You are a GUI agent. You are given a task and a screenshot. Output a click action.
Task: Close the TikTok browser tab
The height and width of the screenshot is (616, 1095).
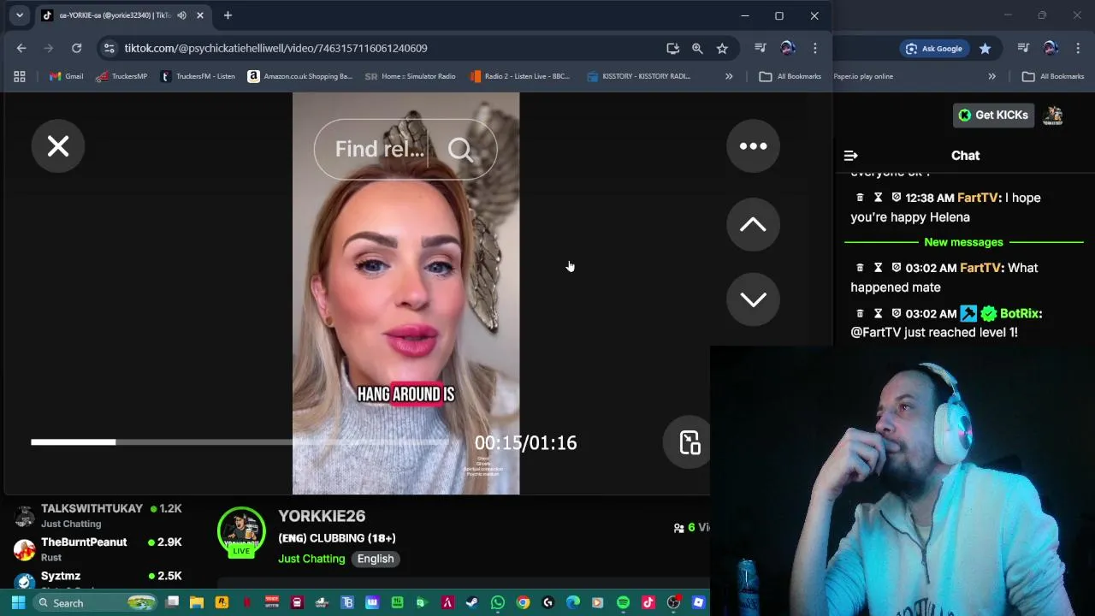tap(200, 15)
